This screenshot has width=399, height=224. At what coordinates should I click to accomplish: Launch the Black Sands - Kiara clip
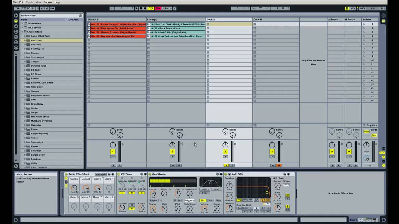tap(148, 28)
